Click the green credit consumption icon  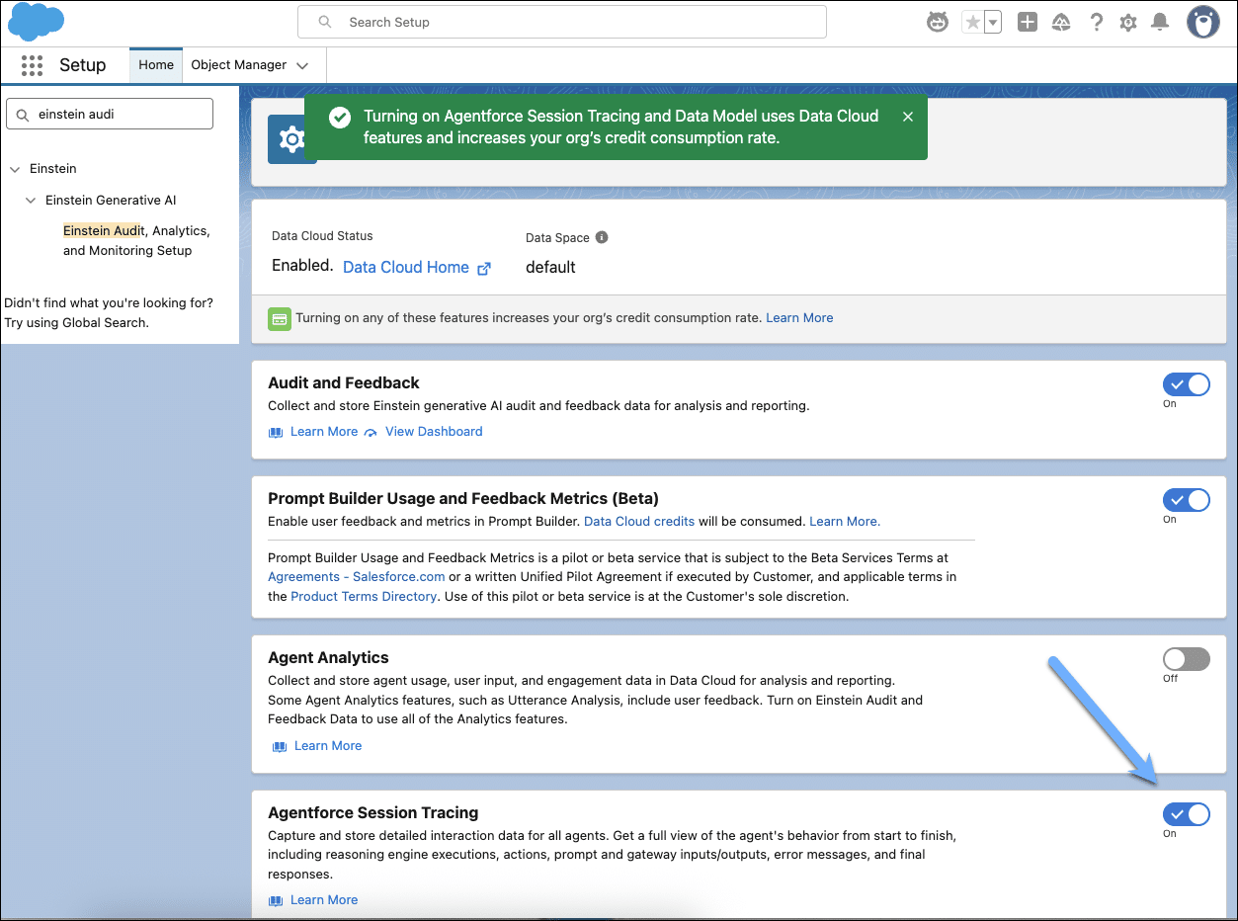(x=280, y=318)
